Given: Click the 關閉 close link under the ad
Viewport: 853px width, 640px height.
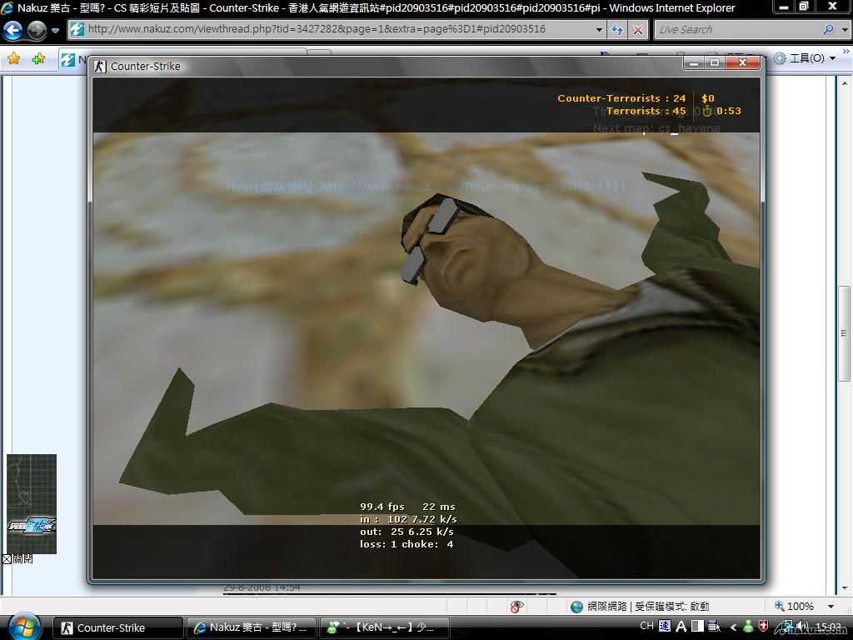Looking at the screenshot, I should point(22,559).
